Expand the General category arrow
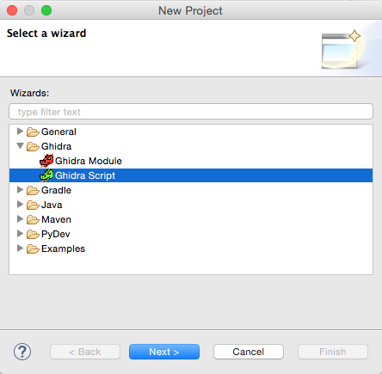382x374 pixels. click(20, 132)
